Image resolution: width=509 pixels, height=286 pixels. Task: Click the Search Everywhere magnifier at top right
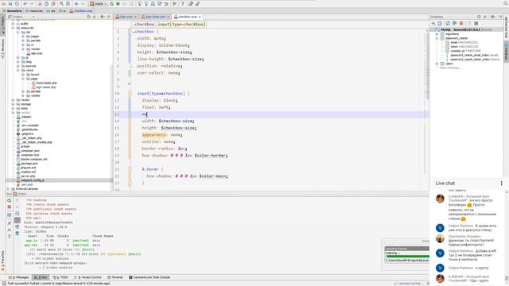[x=506, y=3]
